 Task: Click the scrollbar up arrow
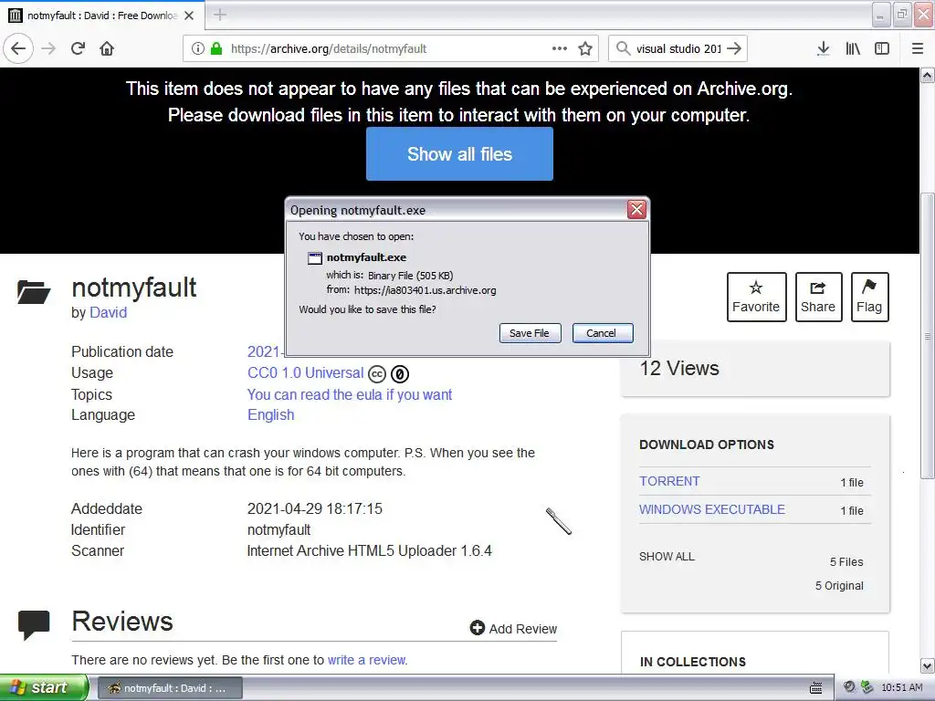click(928, 75)
